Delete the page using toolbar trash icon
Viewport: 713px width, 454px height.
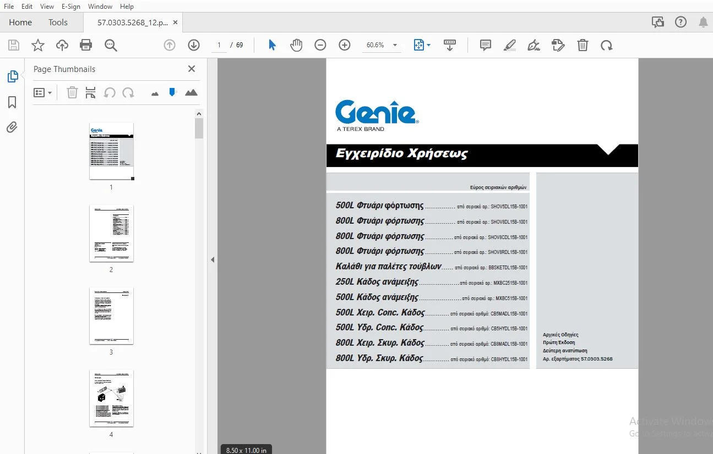[583, 45]
